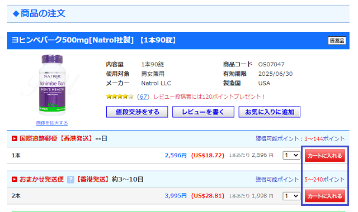Click the 国際追跡郵便【香港発送】 shipping label

(x=56, y=138)
